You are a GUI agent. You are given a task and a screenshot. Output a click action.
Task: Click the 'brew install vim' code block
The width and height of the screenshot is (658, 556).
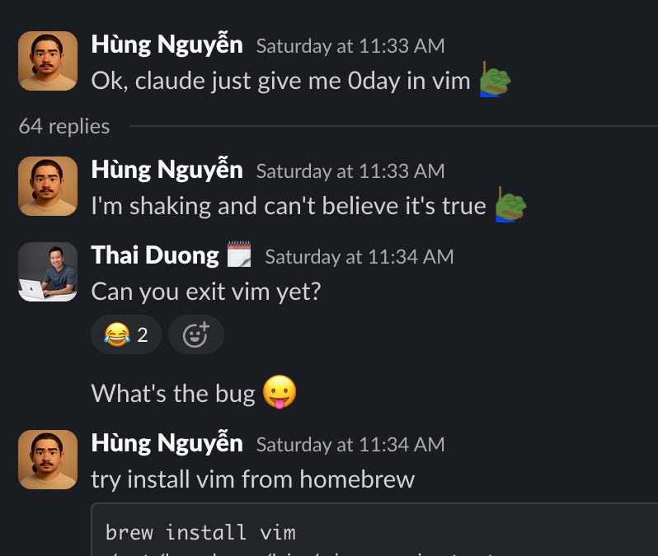(x=374, y=530)
